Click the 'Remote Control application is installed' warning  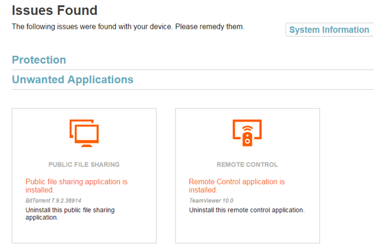coord(237,186)
